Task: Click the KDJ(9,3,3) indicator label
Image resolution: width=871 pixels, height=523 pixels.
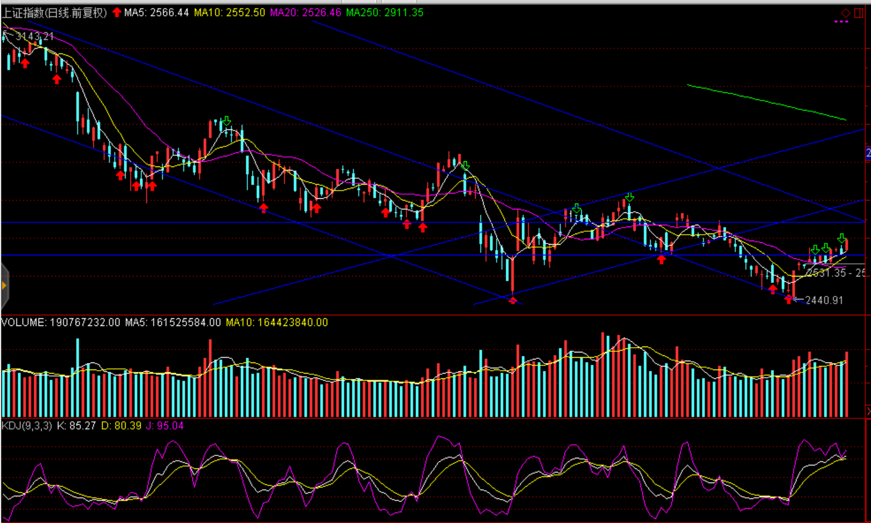Action: (27, 425)
